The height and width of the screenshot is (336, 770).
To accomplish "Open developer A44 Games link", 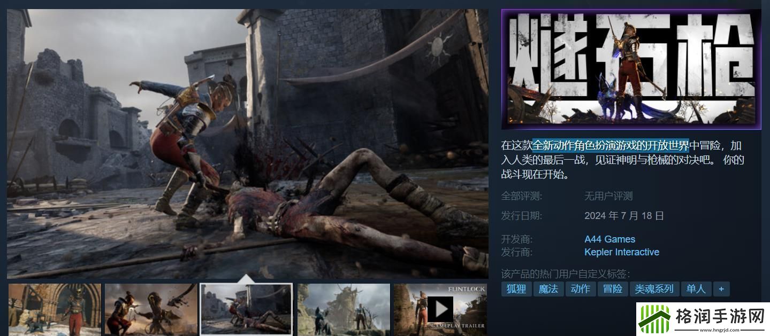I will tap(609, 239).
